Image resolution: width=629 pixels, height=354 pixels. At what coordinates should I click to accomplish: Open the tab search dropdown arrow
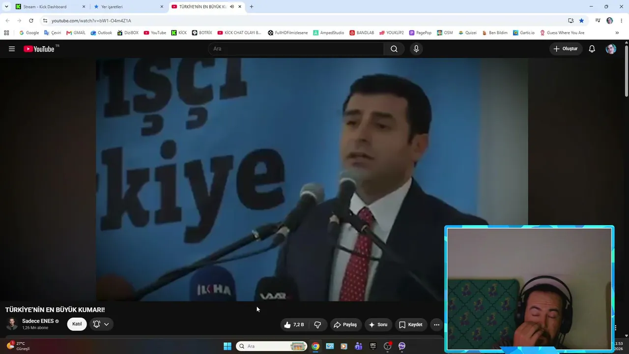(x=6, y=7)
